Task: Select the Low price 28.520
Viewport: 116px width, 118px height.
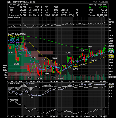Action: pos(23,13)
